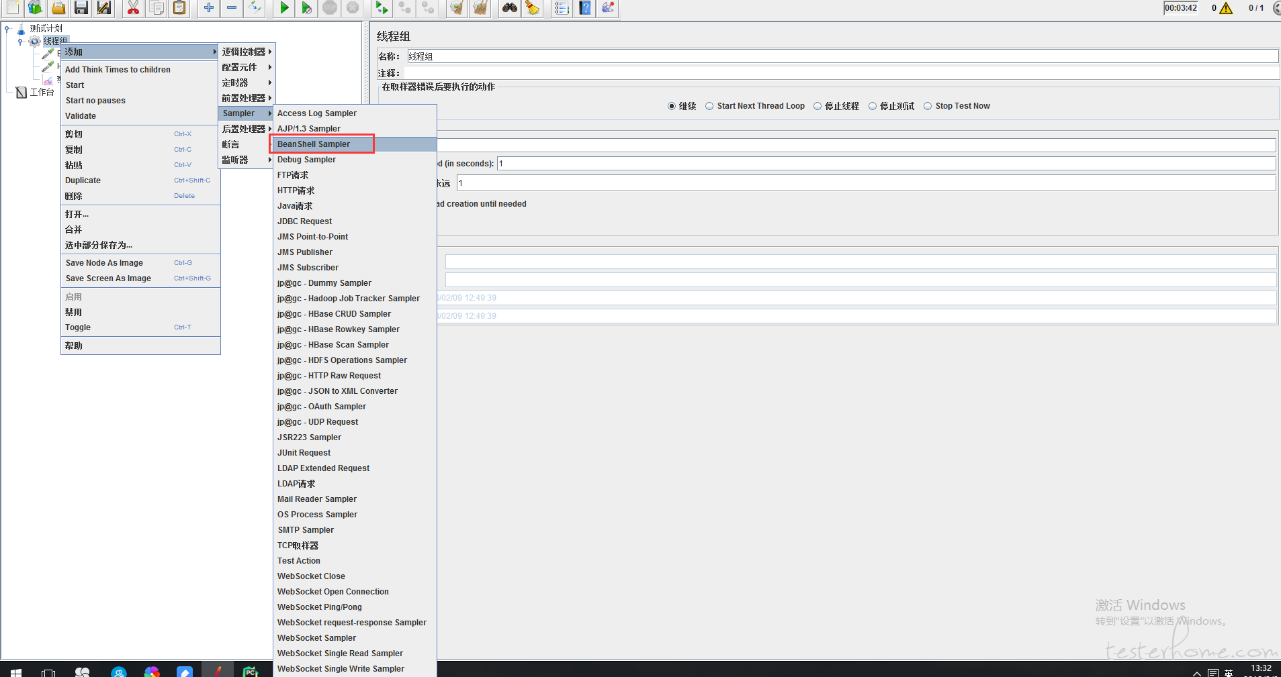Click the binoculars Search icon
The height and width of the screenshot is (677, 1281).
coord(510,8)
